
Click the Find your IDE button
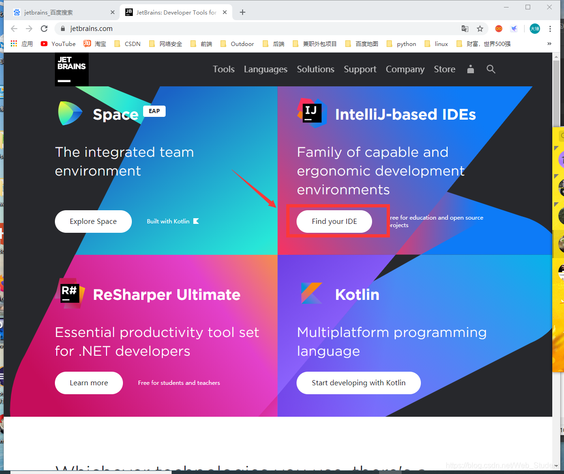point(335,222)
